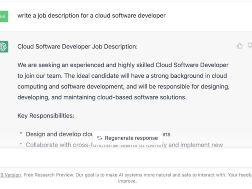The height and width of the screenshot is (189, 252).
Task: Click the thumbs down feedback icon
Action: pyautogui.click(x=250, y=46)
